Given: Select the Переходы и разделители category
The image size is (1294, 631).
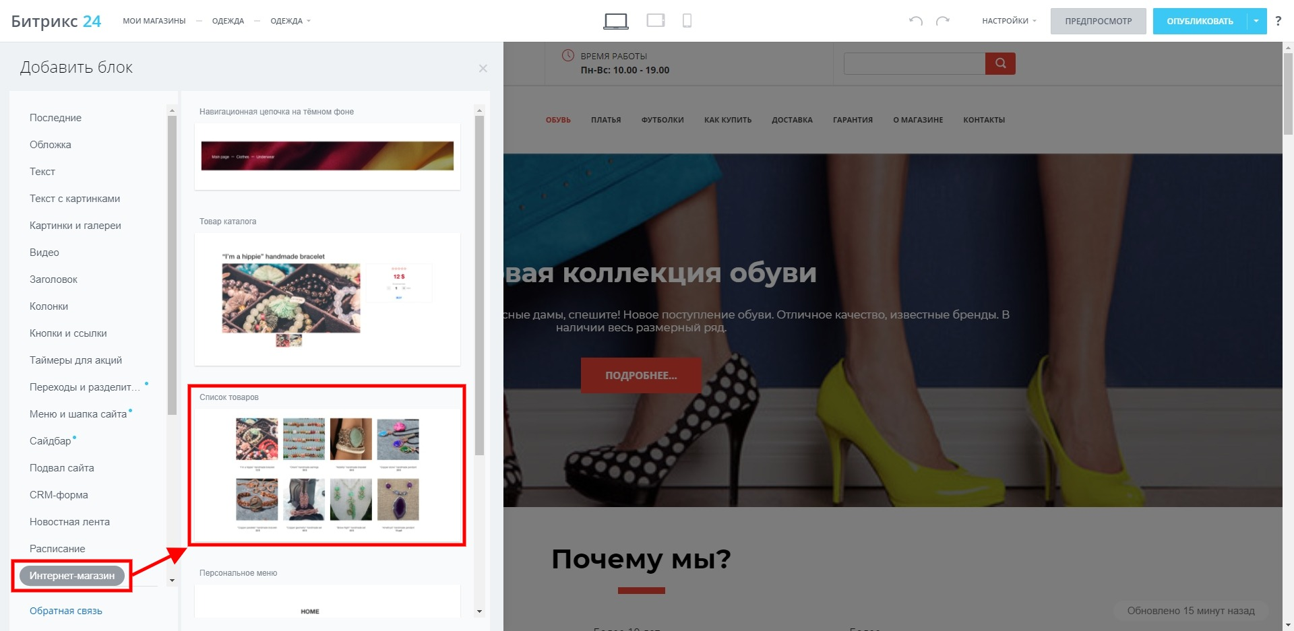Looking at the screenshot, I should [85, 387].
